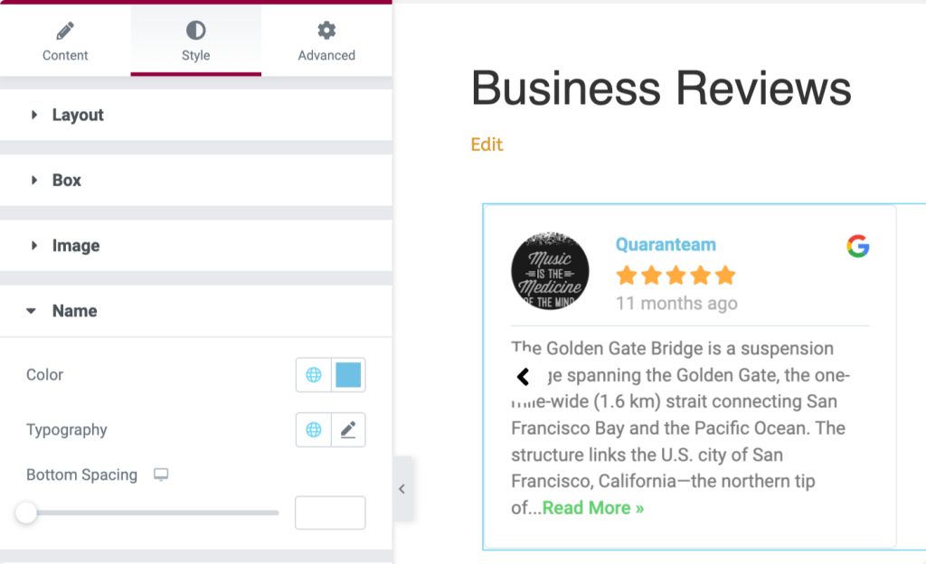Click the previous review carousel arrow

[x=523, y=376]
